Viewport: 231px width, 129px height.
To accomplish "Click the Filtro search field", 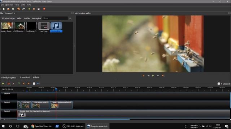I will 55,18.
